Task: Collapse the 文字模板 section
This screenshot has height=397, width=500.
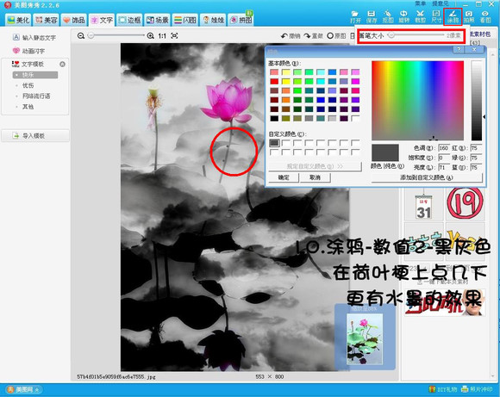Action: click(62, 64)
